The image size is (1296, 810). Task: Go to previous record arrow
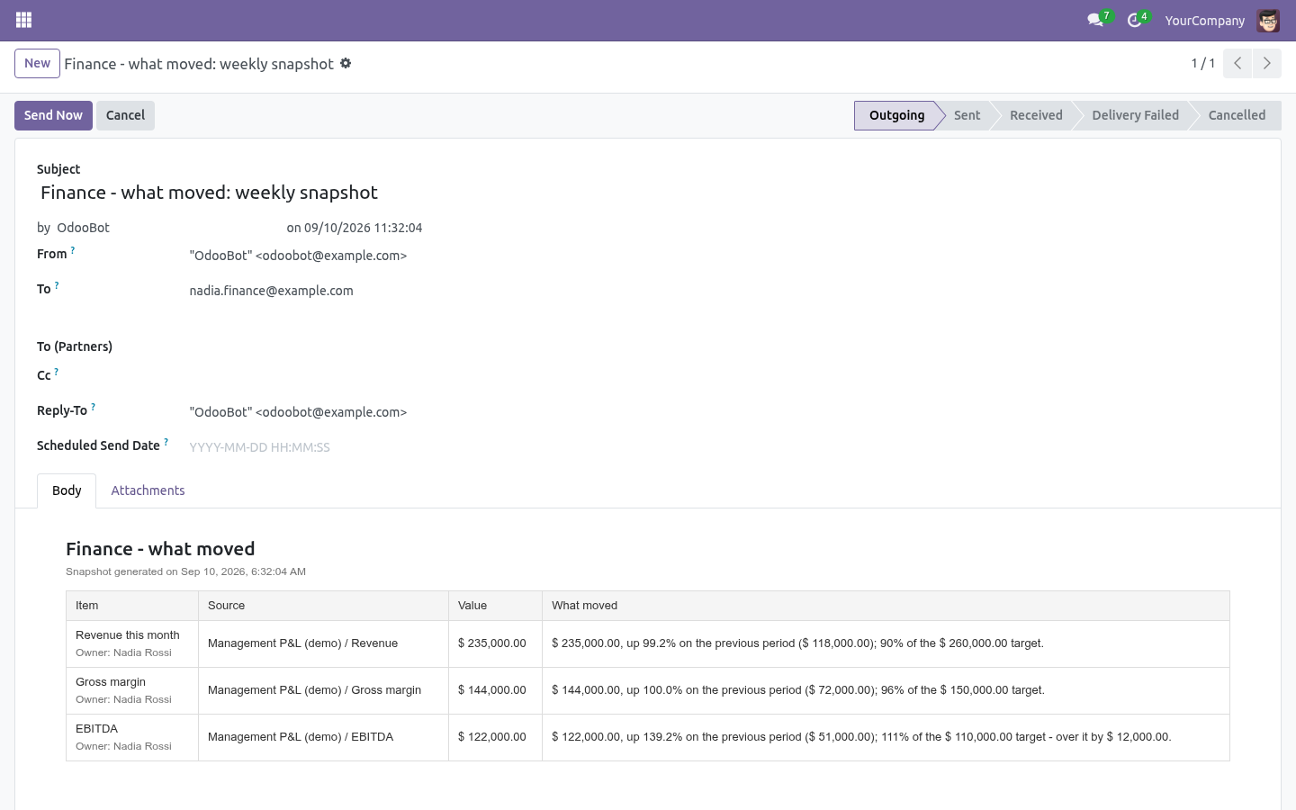point(1237,63)
